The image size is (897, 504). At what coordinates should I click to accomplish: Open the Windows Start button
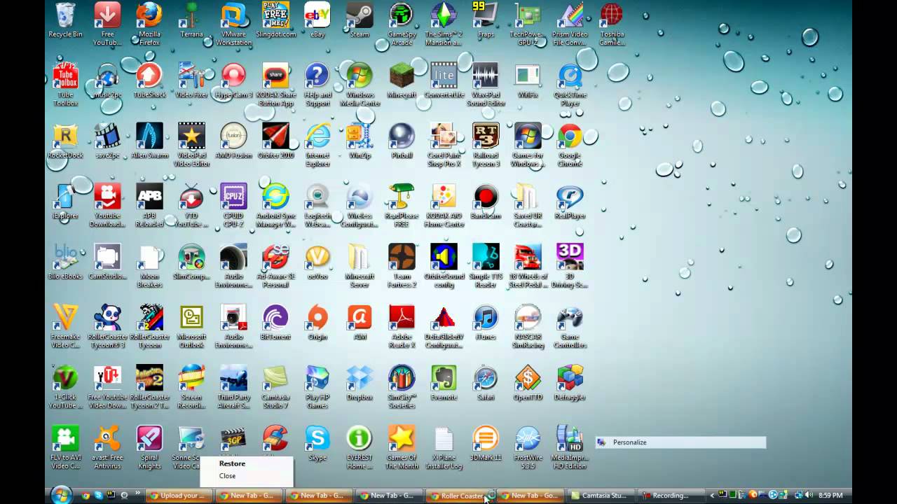tap(61, 495)
